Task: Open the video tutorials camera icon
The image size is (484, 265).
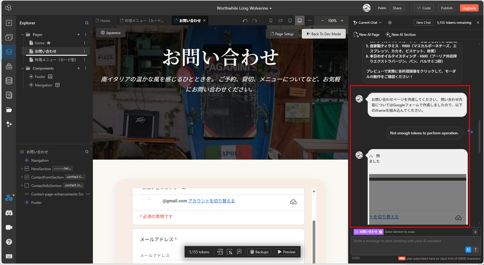Action: tap(9, 227)
